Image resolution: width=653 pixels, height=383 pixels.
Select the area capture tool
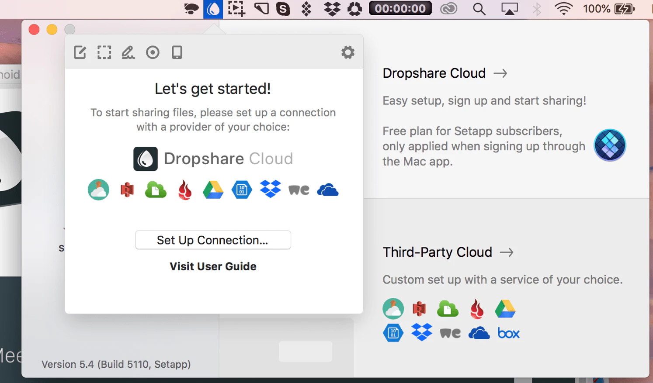104,52
